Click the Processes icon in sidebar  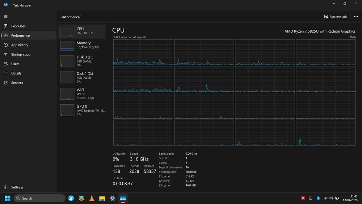pyautogui.click(x=5, y=26)
